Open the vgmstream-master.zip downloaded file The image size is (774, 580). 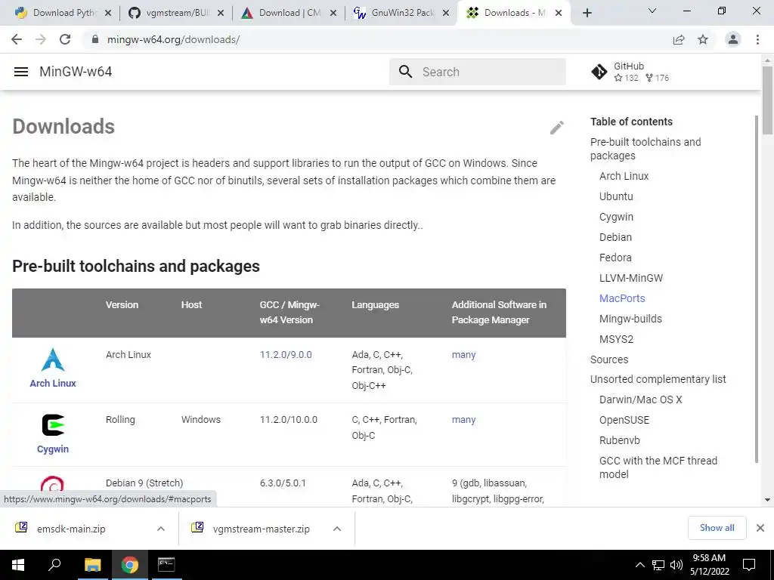coord(261,529)
